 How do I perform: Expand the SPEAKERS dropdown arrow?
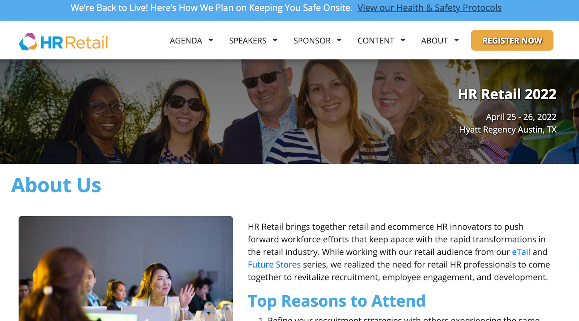tap(275, 40)
